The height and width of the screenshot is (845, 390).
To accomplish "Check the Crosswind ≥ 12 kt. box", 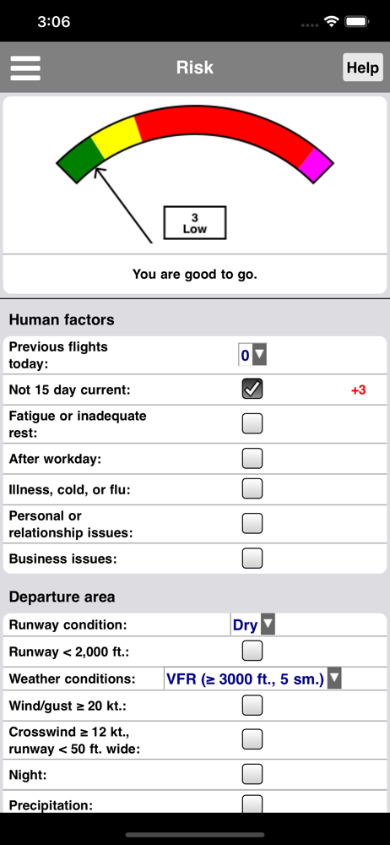I will click(252, 739).
